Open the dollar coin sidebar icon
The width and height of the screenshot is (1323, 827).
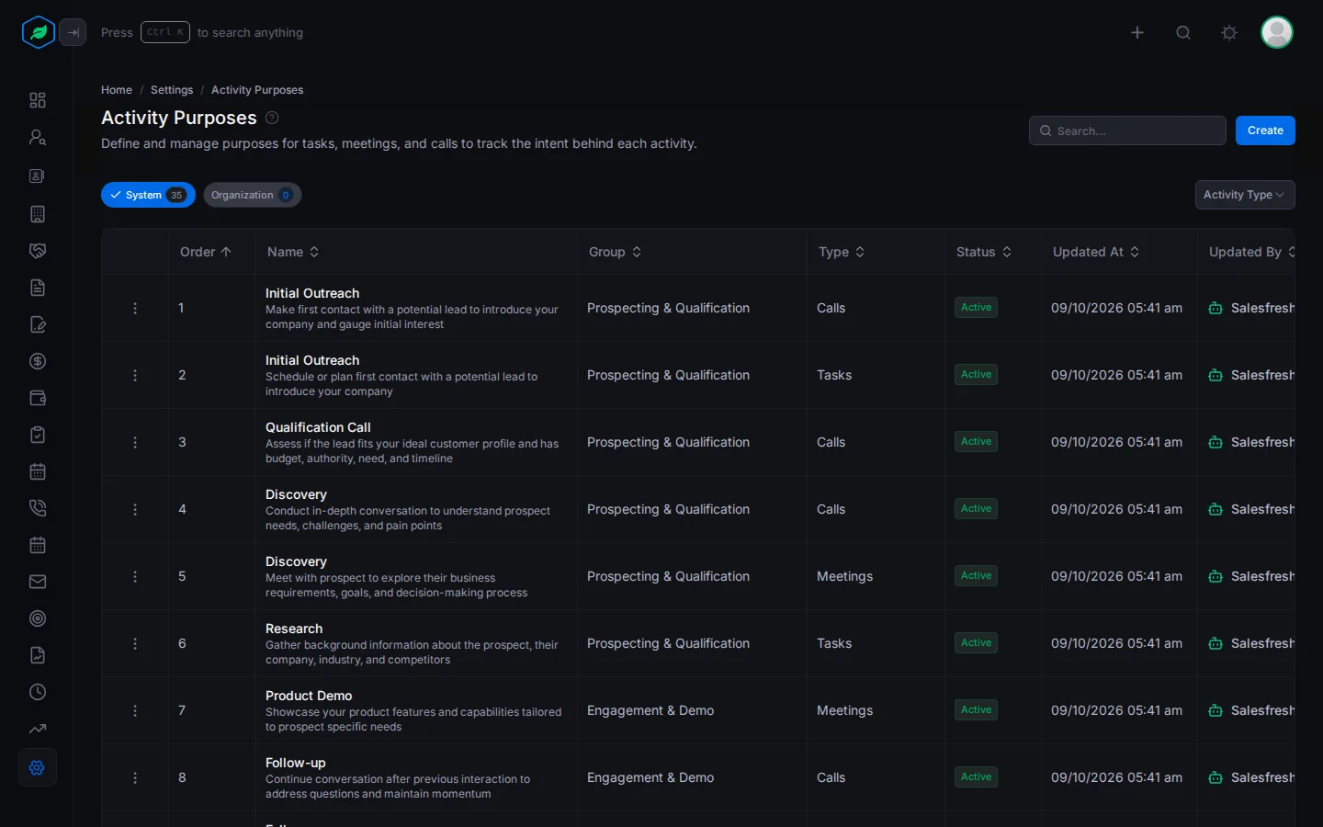coord(38,361)
